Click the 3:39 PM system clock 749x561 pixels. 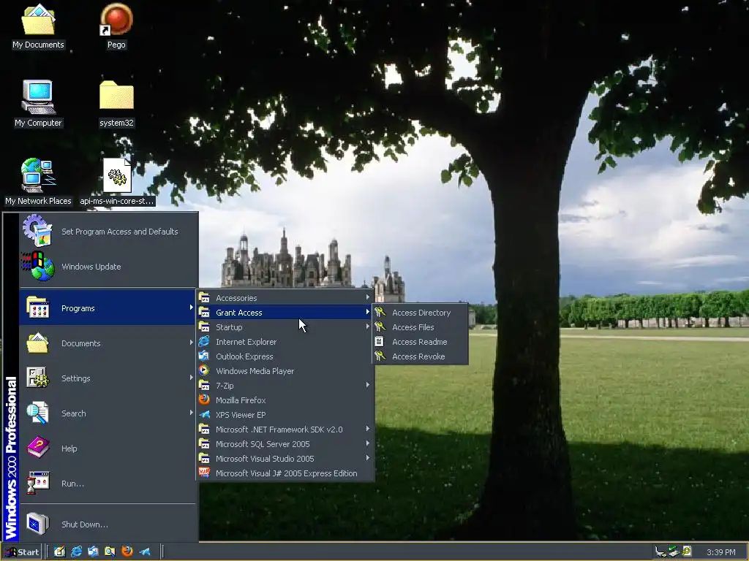tap(720, 552)
